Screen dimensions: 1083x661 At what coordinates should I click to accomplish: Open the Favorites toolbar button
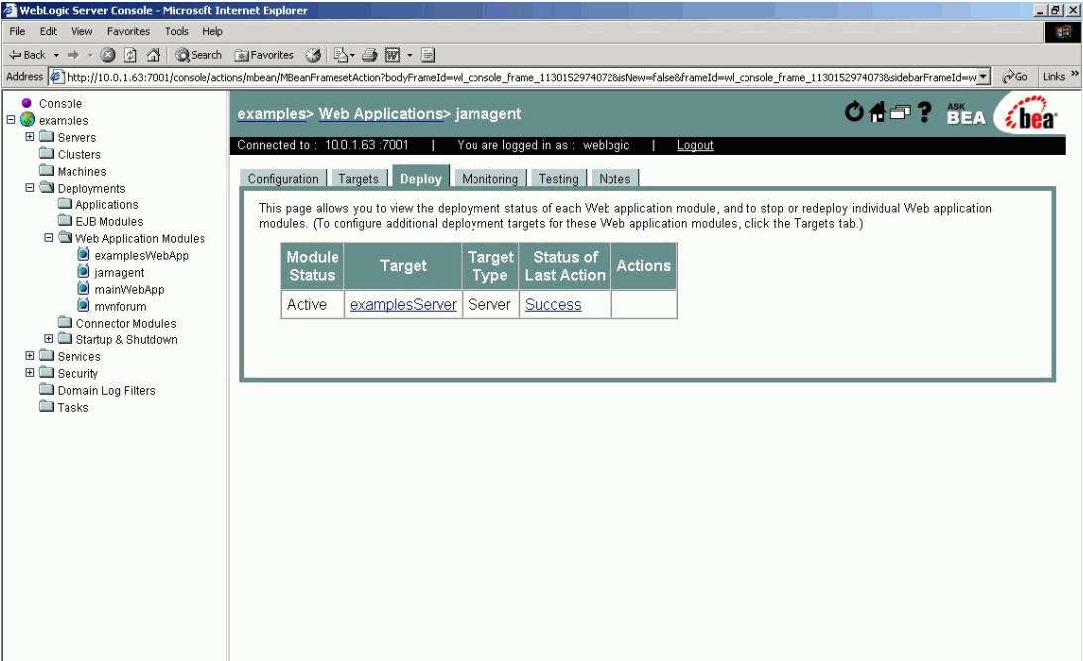tap(264, 55)
